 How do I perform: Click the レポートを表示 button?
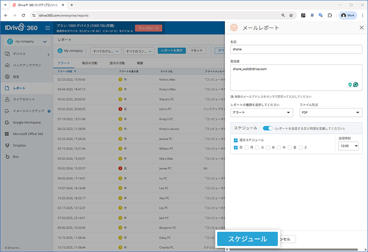(x=172, y=51)
